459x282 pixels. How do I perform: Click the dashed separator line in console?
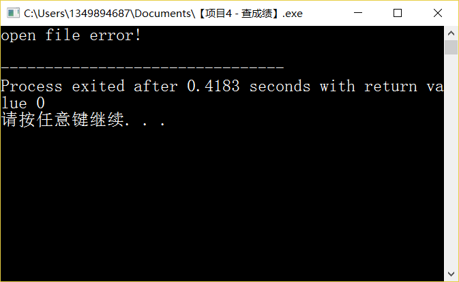[143, 67]
